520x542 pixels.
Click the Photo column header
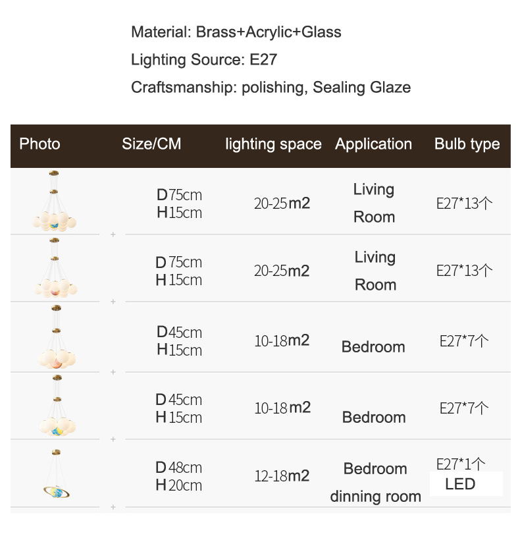(x=39, y=144)
